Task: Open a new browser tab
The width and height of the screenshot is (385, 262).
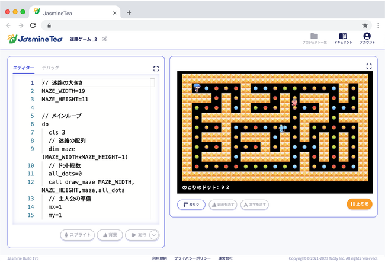Action: click(129, 12)
